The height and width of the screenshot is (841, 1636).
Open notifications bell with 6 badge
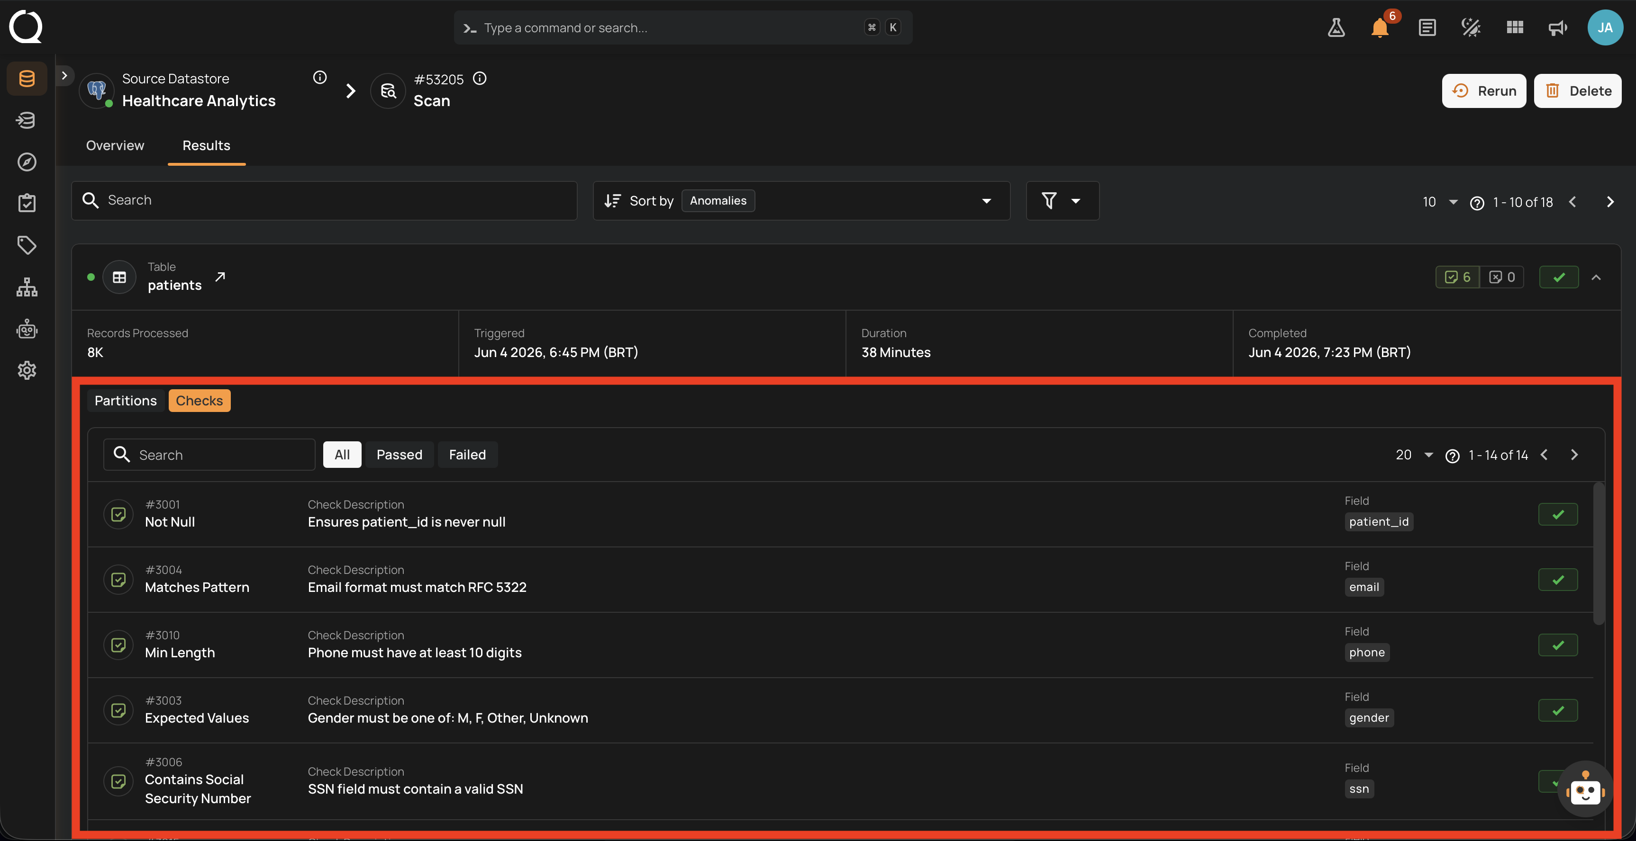tap(1381, 27)
